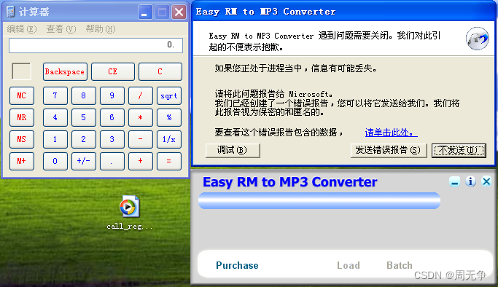This screenshot has height=287, width=498.
Task: Minimize the Calculator window
Action: tap(145, 12)
